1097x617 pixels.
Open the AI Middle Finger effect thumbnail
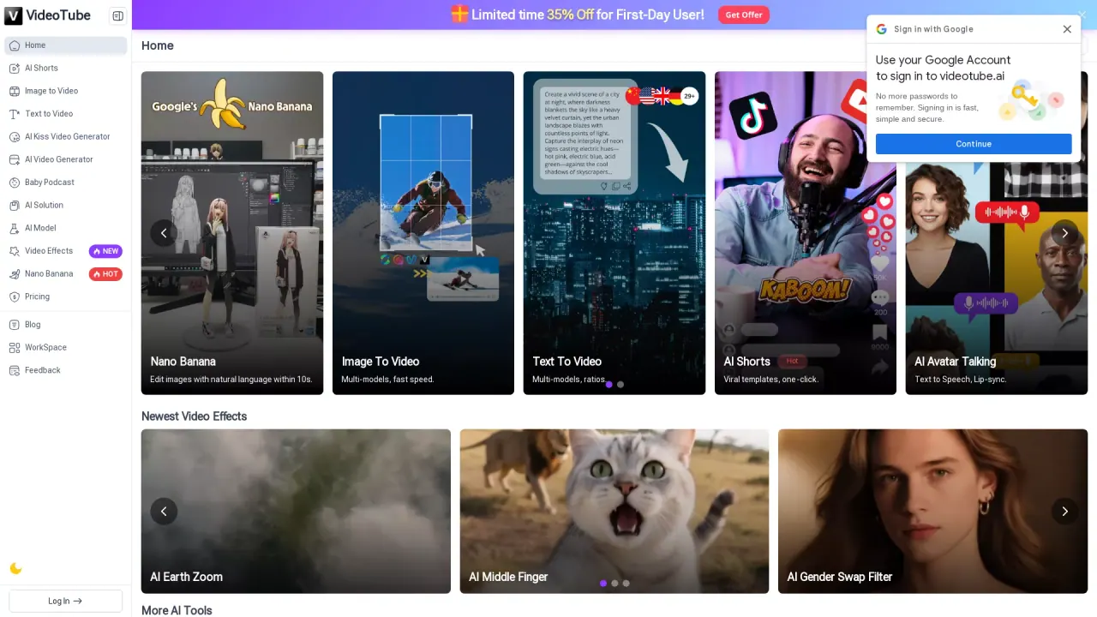tap(614, 512)
